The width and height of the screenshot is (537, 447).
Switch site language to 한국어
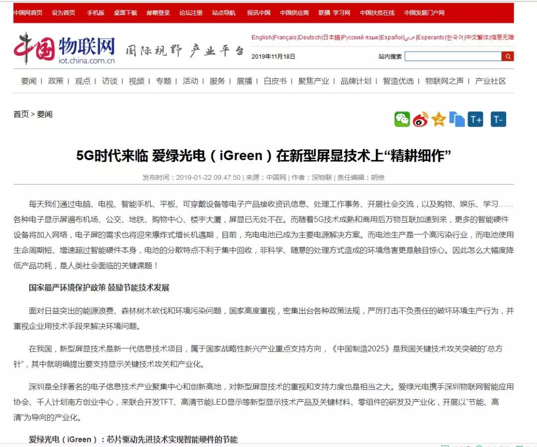pos(455,37)
